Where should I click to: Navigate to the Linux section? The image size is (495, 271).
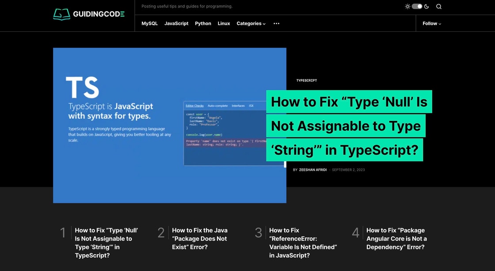(x=224, y=23)
